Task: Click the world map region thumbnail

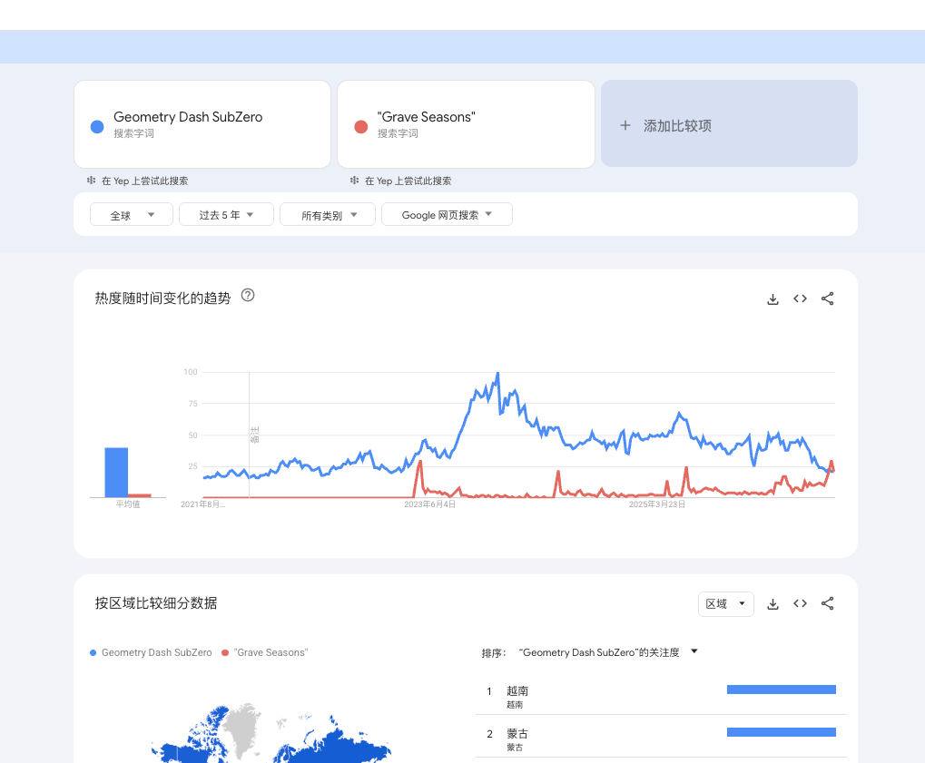Action: [x=271, y=733]
